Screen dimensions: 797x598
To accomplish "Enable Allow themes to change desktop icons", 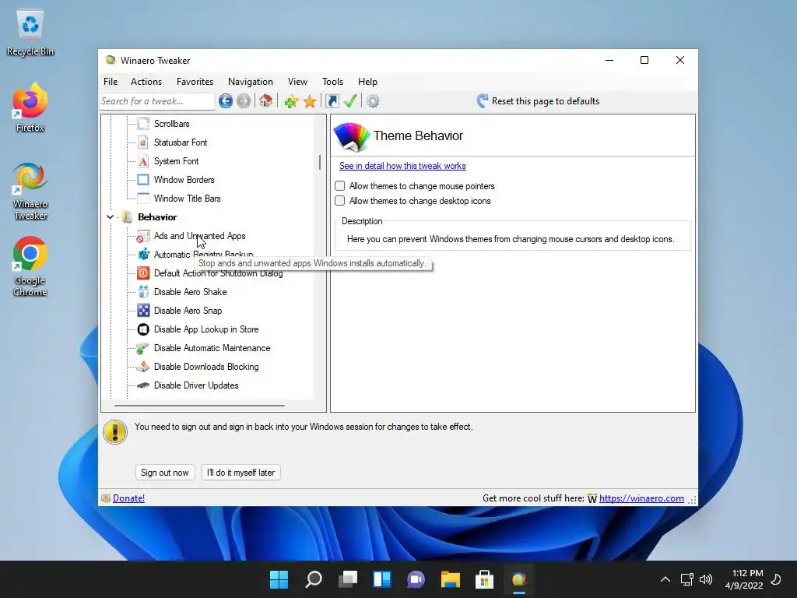I will (x=339, y=201).
